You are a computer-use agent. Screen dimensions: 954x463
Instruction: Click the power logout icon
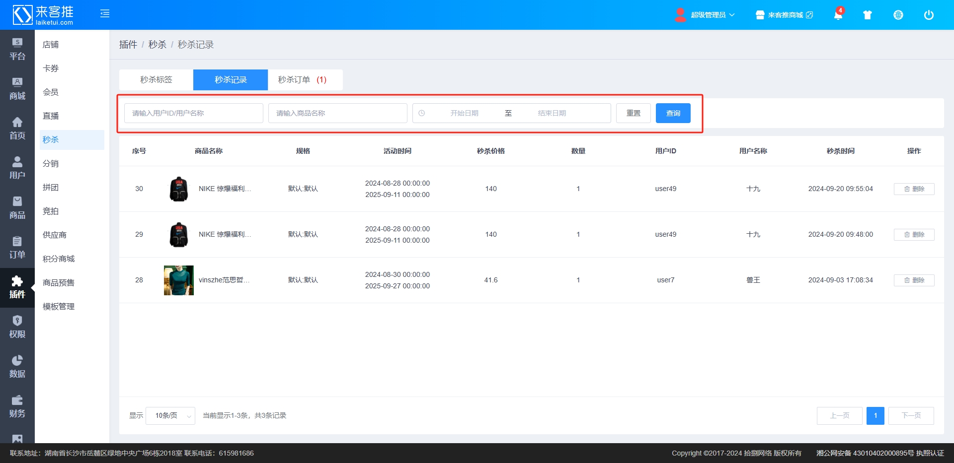pyautogui.click(x=928, y=15)
